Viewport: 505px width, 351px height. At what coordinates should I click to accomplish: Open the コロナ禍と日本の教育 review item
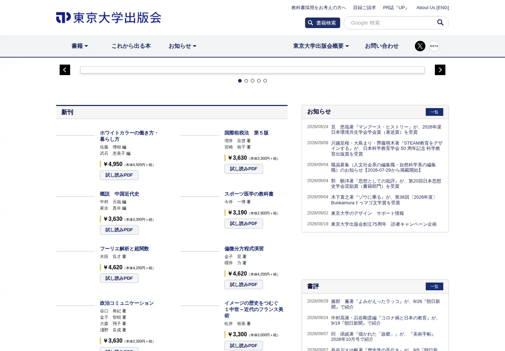[385, 320]
